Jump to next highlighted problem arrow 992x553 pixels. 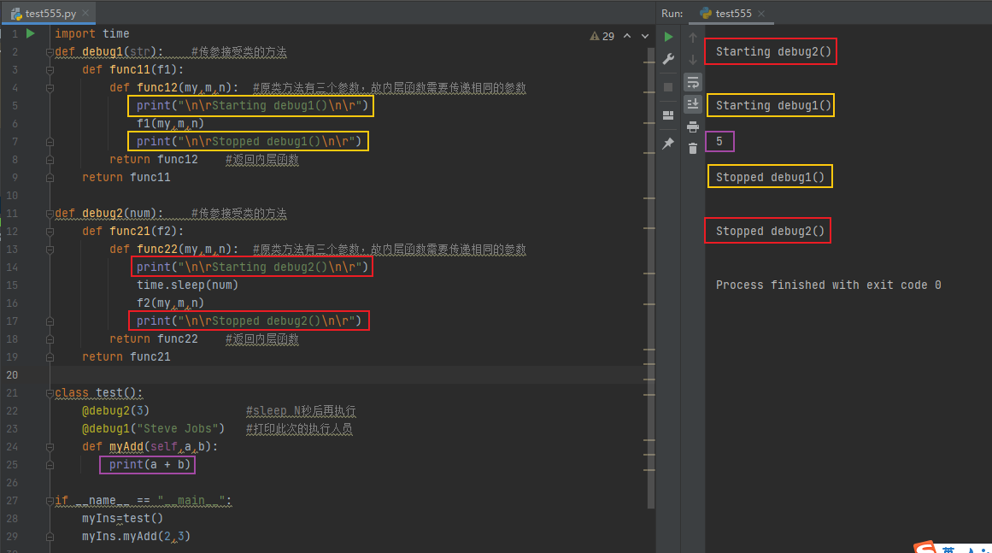pyautogui.click(x=645, y=36)
